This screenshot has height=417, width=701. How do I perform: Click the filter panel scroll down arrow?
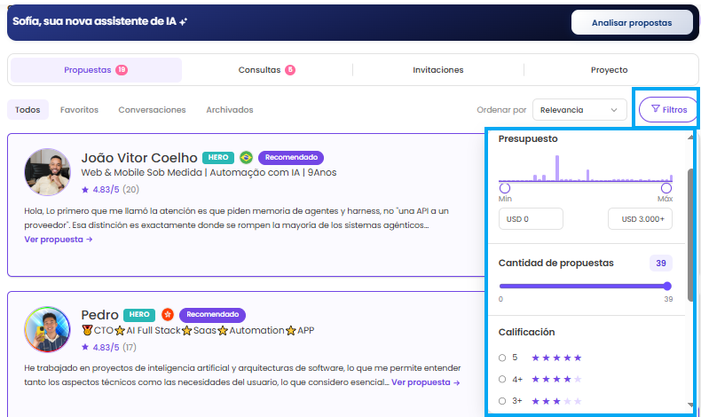[690, 405]
